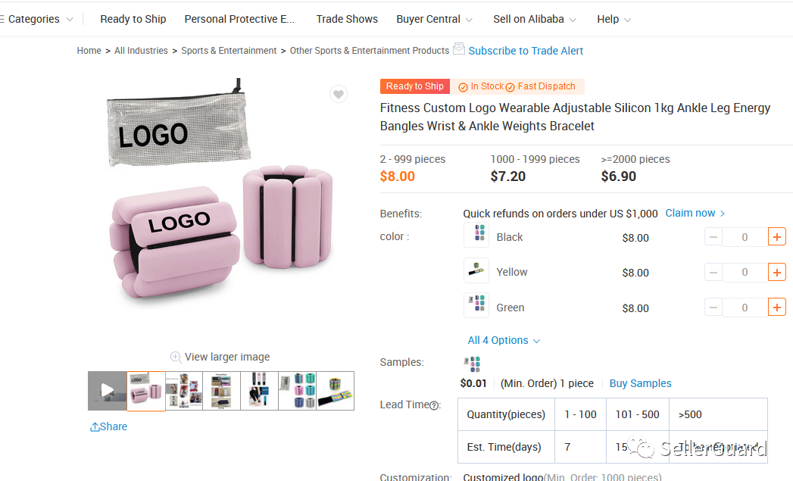The height and width of the screenshot is (481, 793).
Task: Select the Black color swatch image
Action: tap(476, 236)
